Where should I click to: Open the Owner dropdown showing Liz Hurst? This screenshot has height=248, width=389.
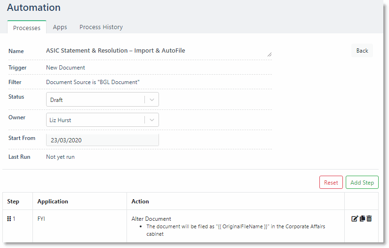coord(103,120)
